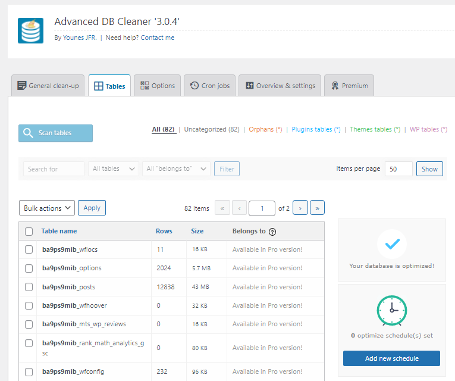Go to the Cron jobs tab

pyautogui.click(x=209, y=86)
